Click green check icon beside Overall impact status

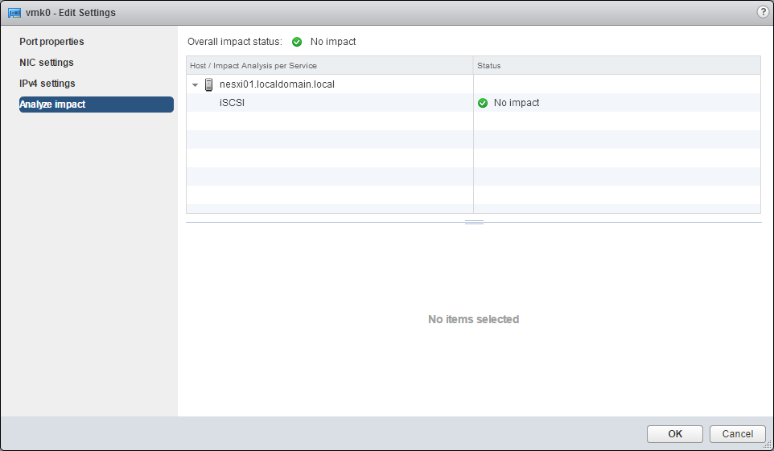pos(297,42)
